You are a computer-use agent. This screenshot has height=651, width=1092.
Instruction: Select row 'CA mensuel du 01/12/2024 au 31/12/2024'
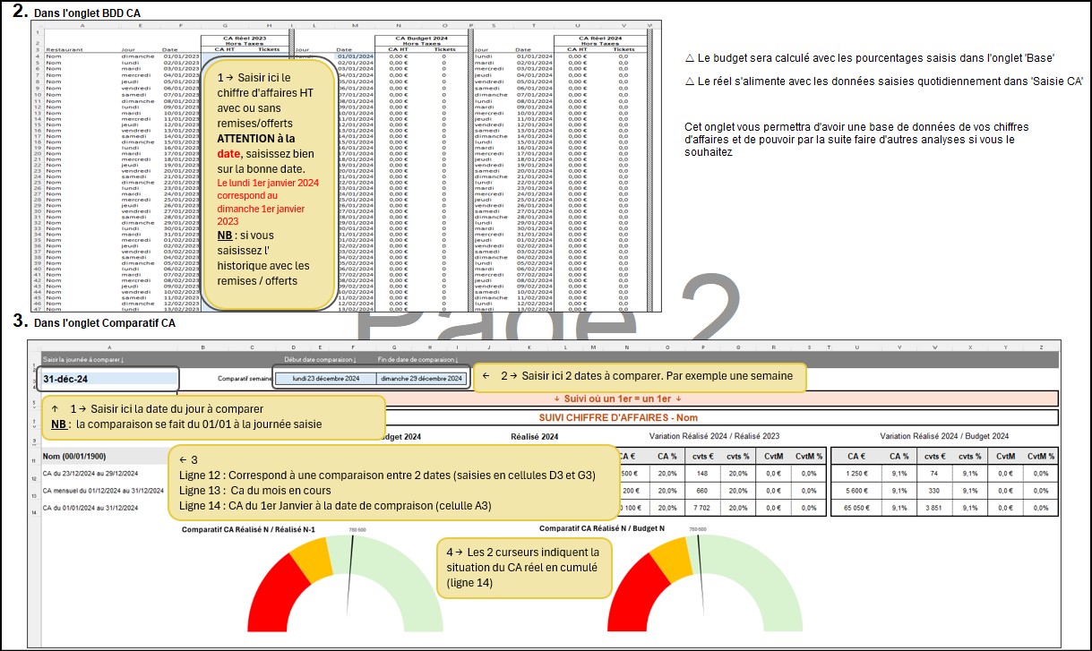point(102,491)
